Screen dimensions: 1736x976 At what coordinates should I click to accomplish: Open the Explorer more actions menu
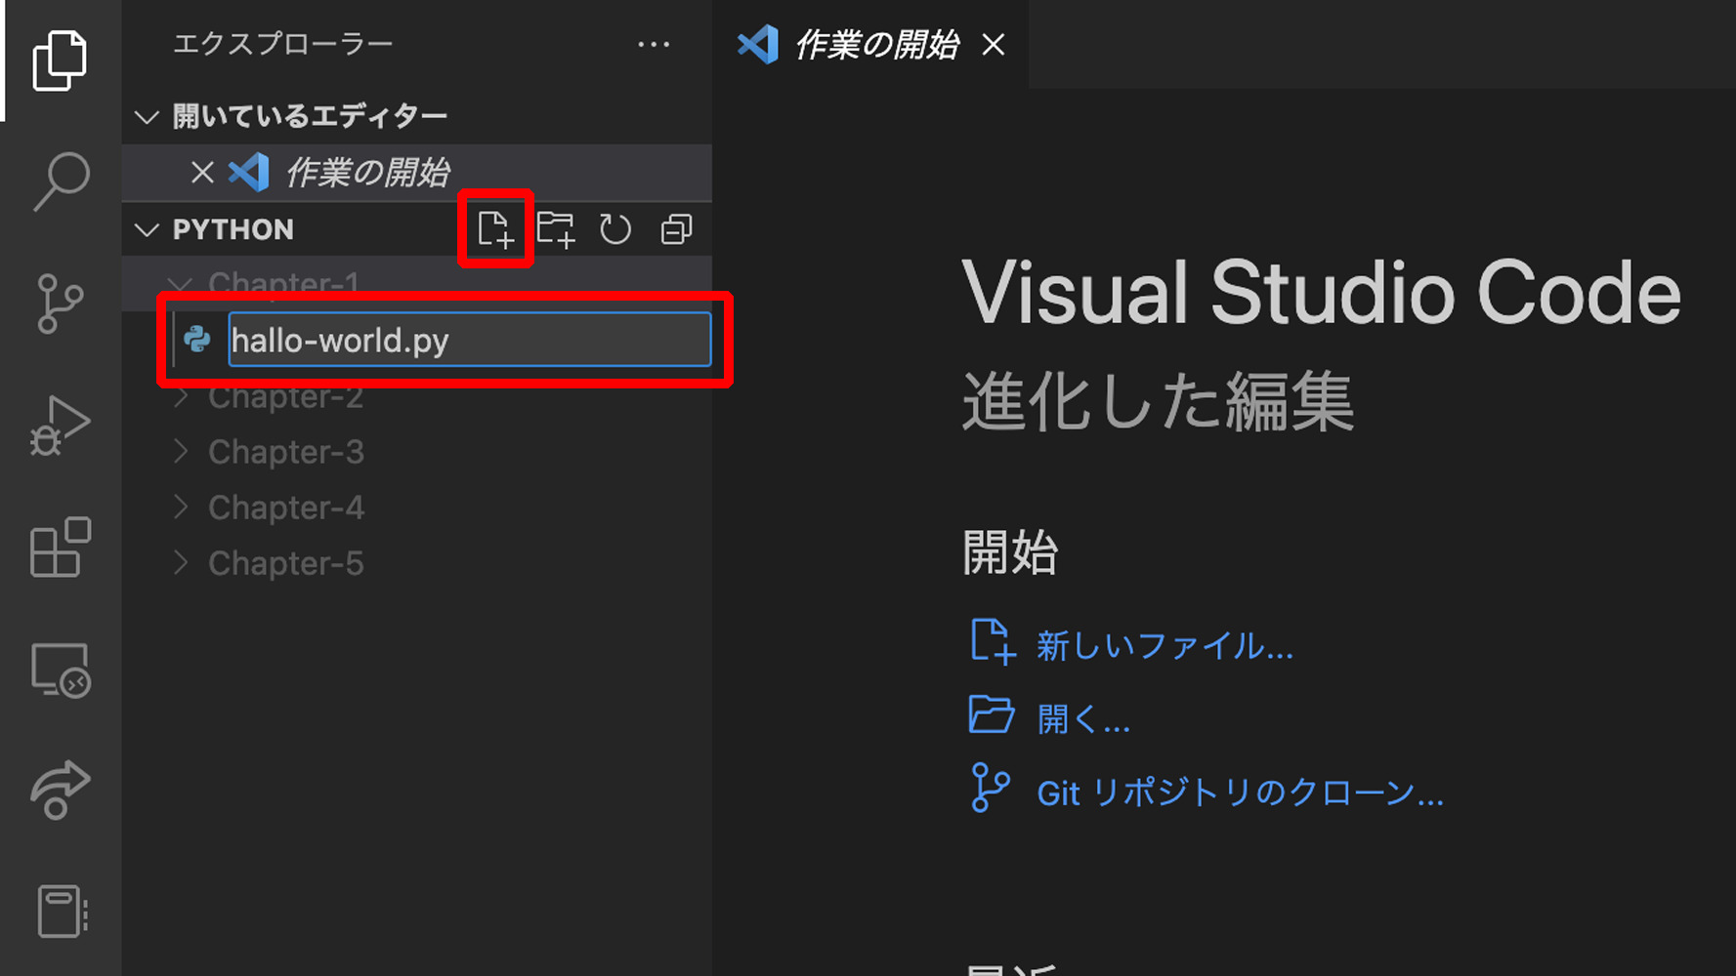tap(653, 43)
